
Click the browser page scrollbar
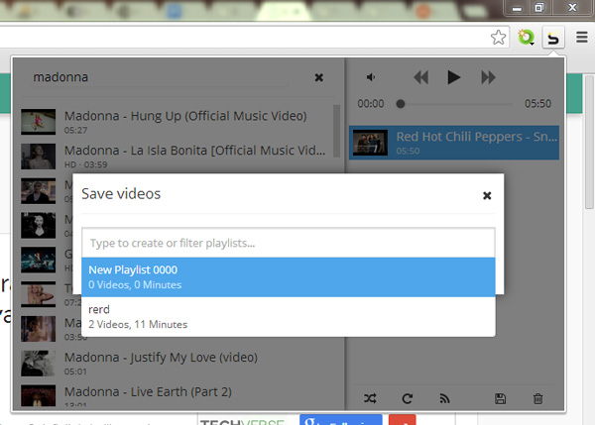[589, 142]
